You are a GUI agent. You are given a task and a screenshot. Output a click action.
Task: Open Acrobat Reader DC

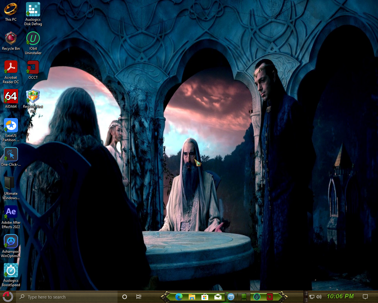(11, 72)
